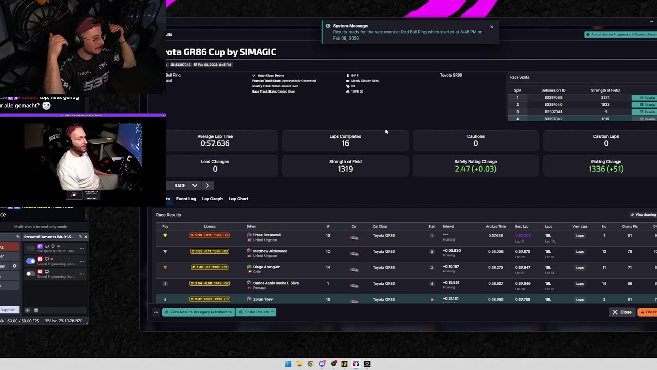Click Diego Aranguiz's license badge
Image resolution: width=657 pixels, height=370 pixels.
click(x=210, y=267)
